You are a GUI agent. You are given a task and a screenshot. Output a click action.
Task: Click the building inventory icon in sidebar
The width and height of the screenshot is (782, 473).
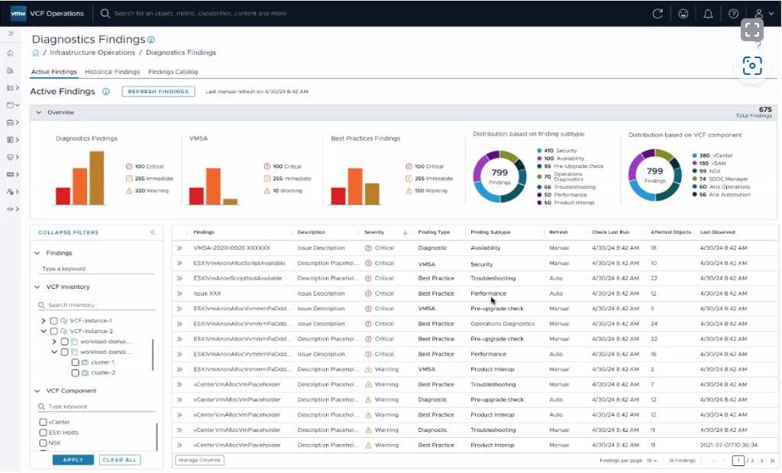pos(10,70)
